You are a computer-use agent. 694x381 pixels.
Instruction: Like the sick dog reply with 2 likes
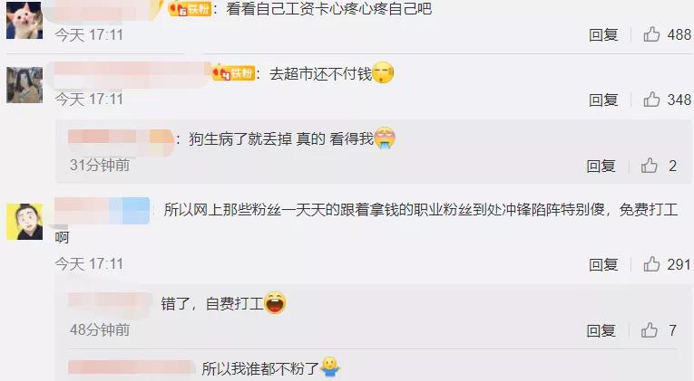click(x=650, y=166)
